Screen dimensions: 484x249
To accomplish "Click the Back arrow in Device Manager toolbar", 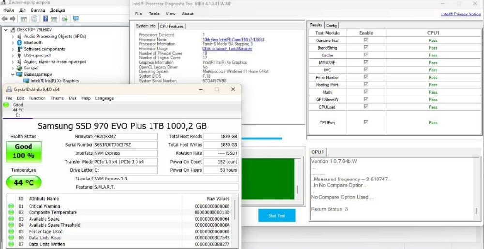I will pos(4,19).
